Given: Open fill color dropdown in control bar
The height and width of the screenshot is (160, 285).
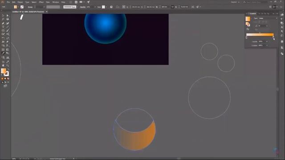Looking at the screenshot, I should tap(18, 7).
